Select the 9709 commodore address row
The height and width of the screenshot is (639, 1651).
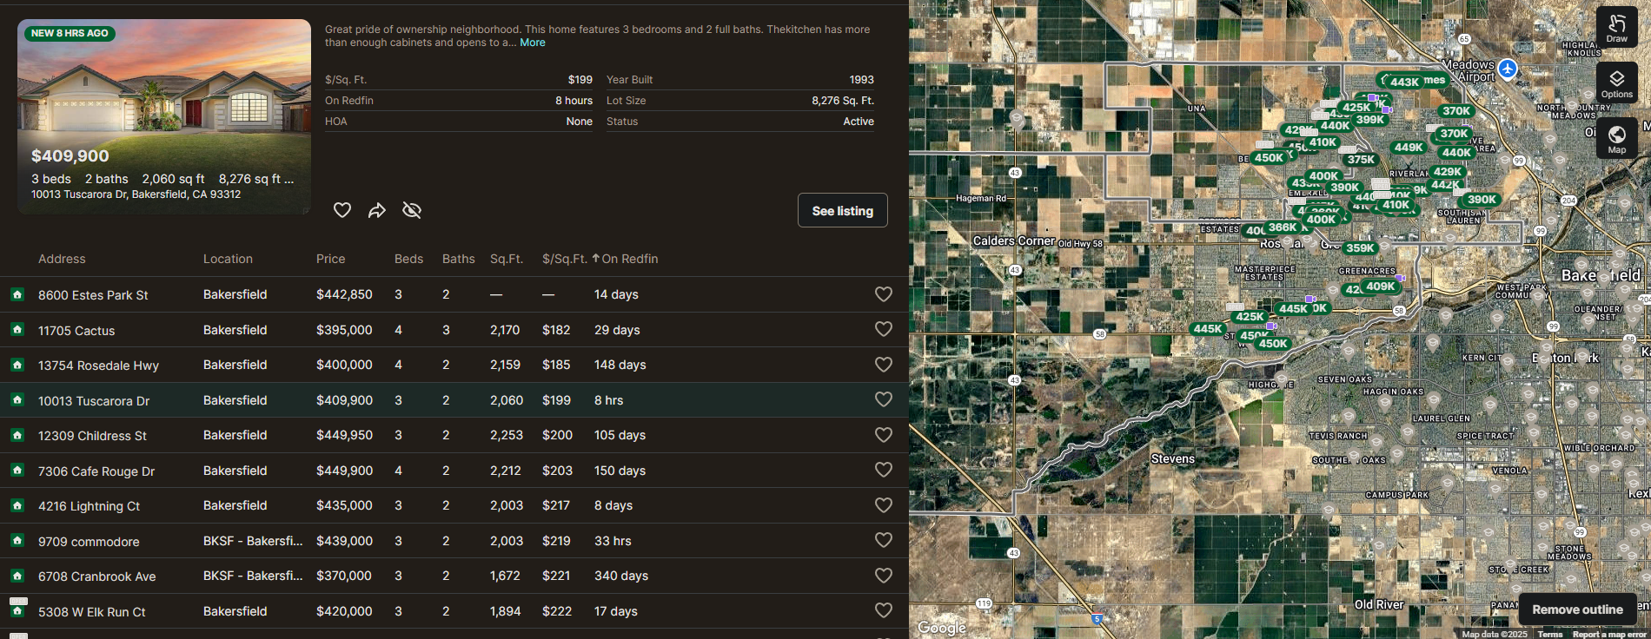(89, 542)
